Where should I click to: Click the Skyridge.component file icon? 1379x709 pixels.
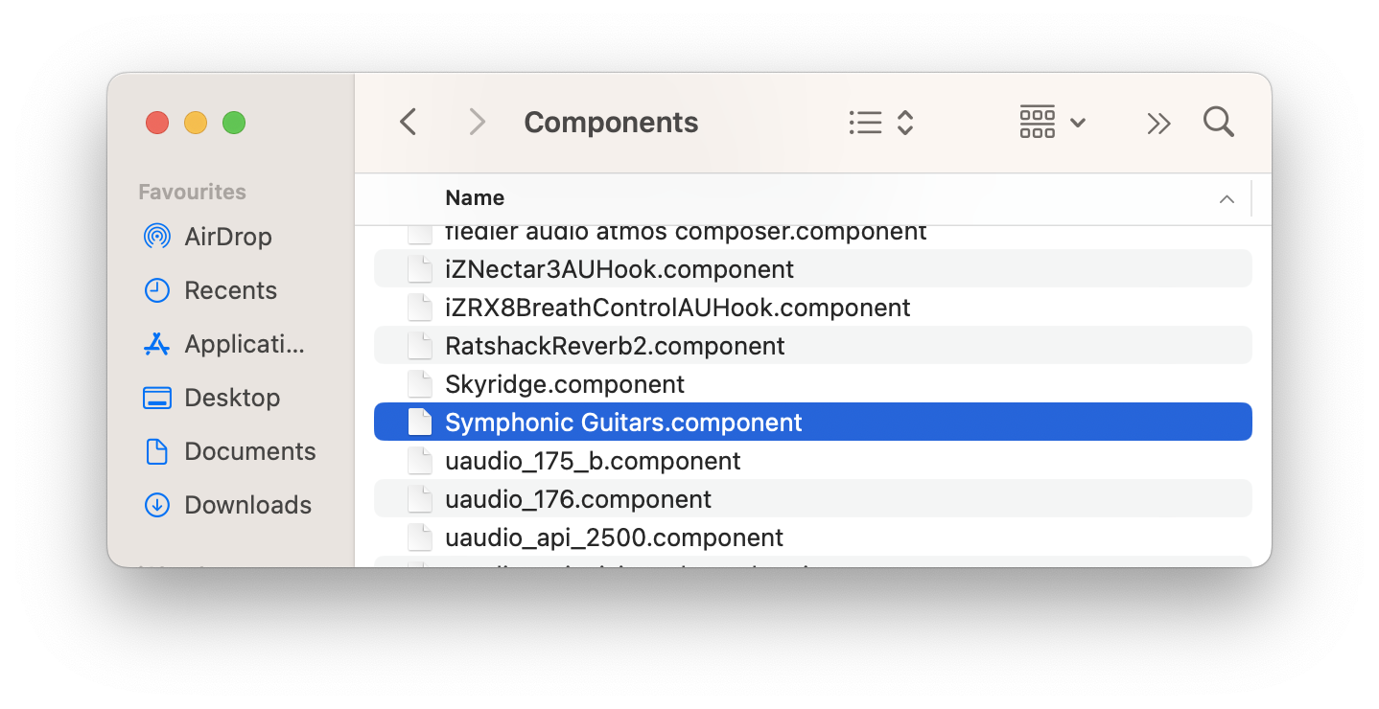[x=419, y=384]
